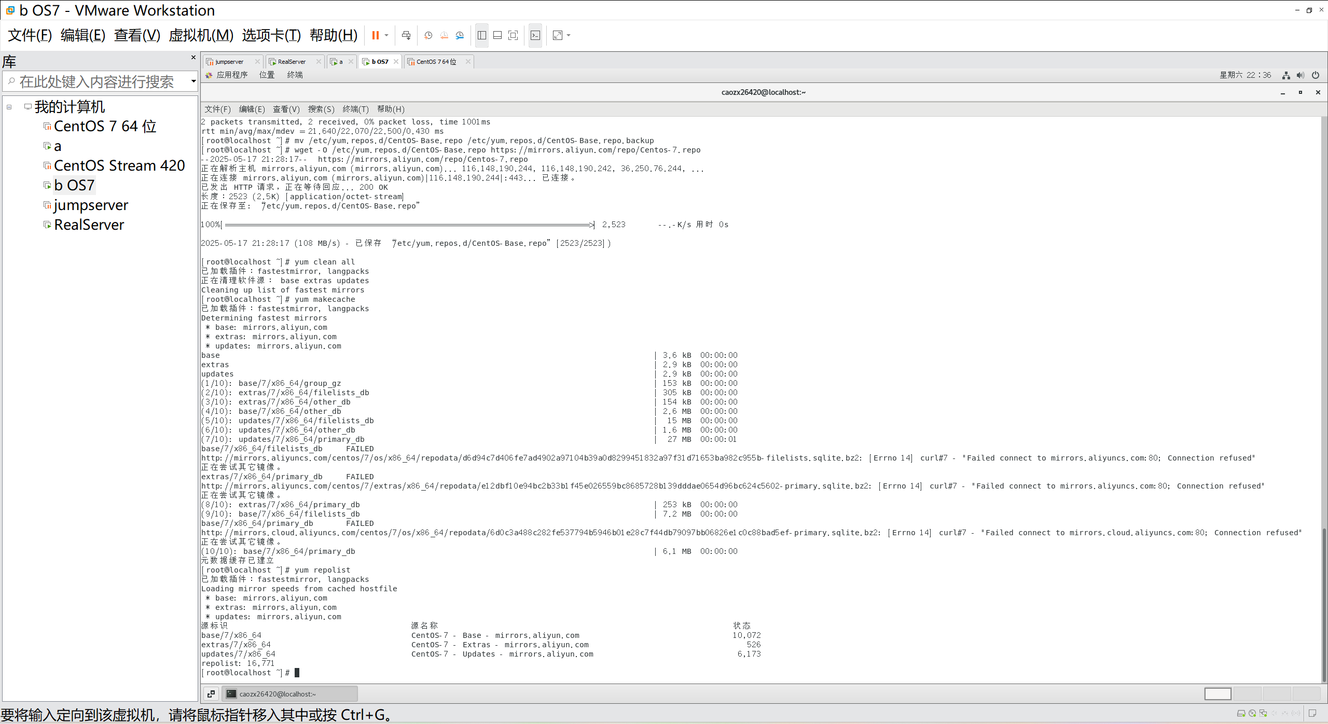Click the library search input field
Image resolution: width=1328 pixels, height=724 pixels.
click(96, 81)
